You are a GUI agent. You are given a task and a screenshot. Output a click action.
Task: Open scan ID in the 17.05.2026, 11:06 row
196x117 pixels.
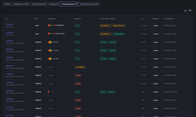[x=9, y=74]
